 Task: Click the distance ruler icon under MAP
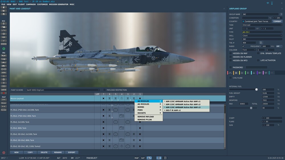4,106
